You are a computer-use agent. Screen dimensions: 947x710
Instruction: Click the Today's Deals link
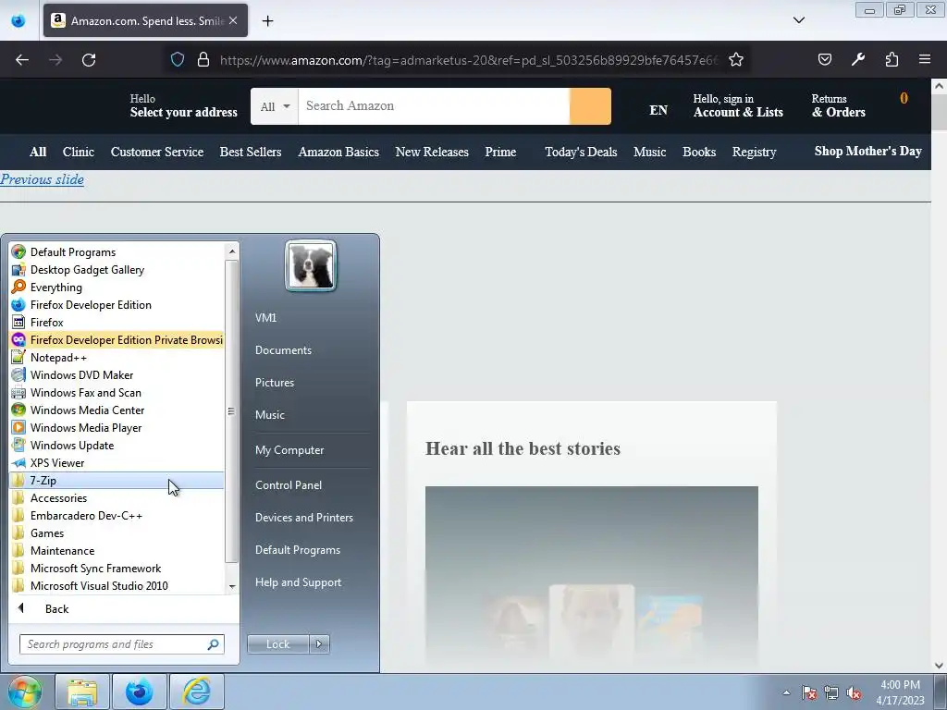click(581, 153)
